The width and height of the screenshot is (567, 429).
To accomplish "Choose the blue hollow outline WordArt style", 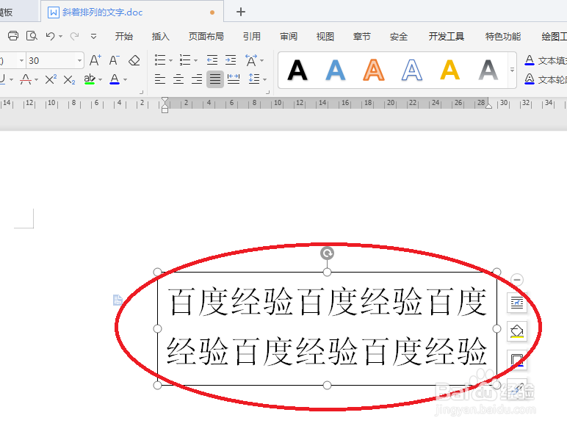I will (411, 70).
